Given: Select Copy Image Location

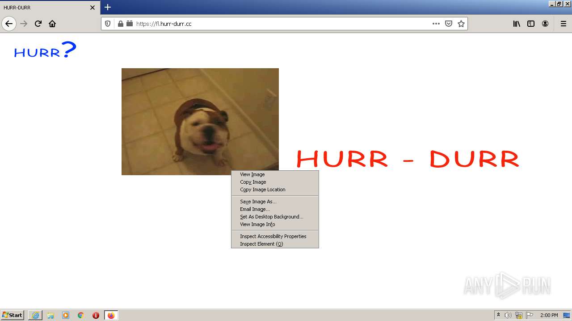Looking at the screenshot, I should tap(275, 189).
